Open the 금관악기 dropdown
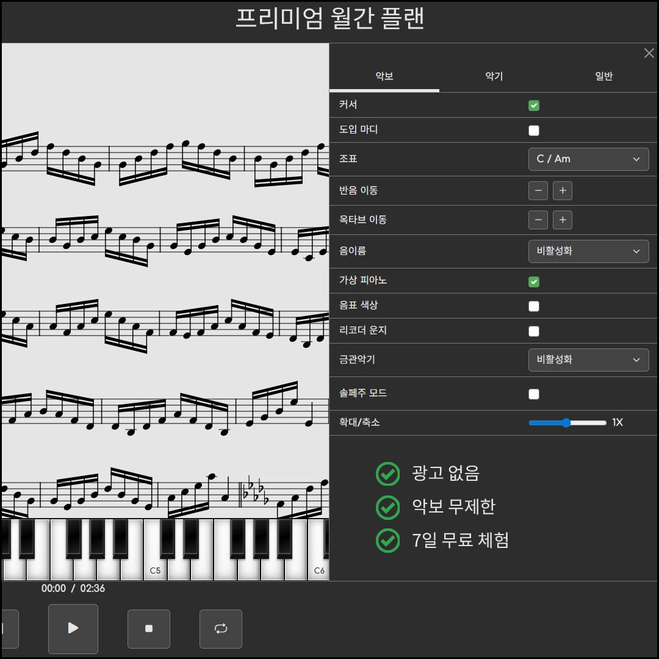659x659 pixels. point(588,360)
